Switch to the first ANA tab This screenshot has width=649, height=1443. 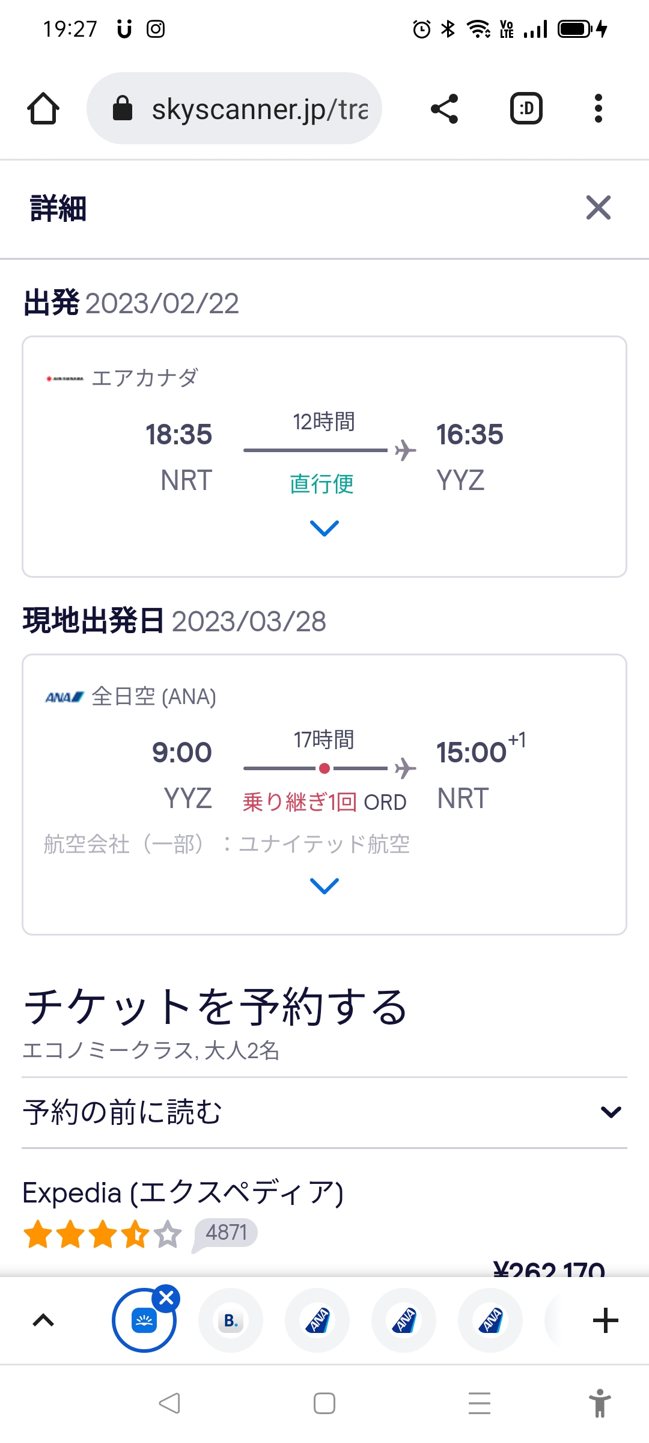point(317,1320)
